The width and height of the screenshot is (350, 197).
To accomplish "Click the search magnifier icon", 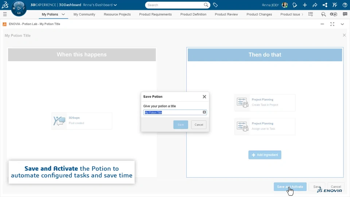I will tap(206, 5).
